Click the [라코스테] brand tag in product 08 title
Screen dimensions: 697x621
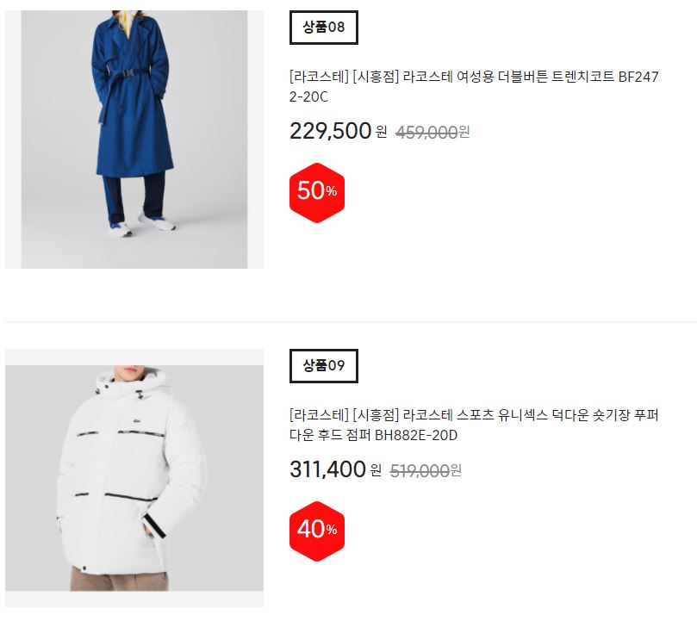(x=319, y=77)
